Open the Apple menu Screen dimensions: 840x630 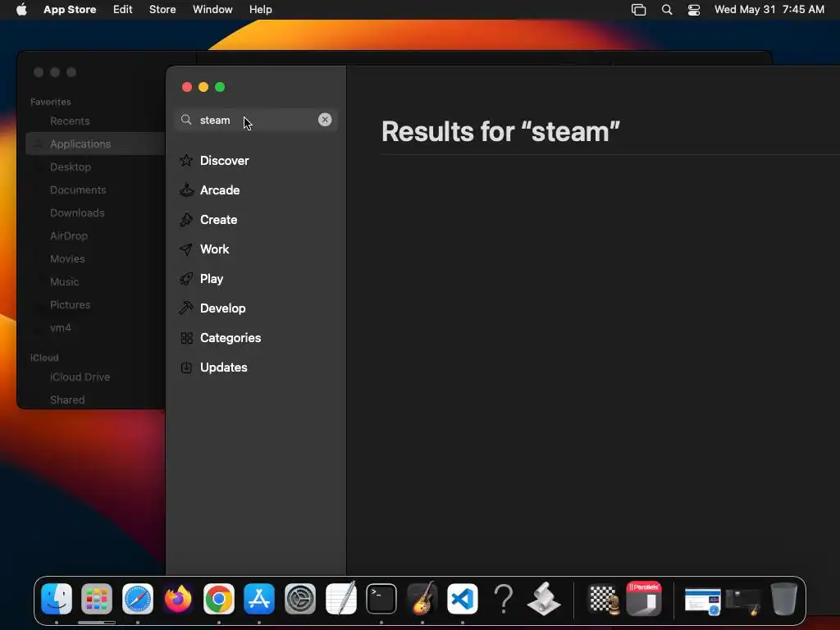pos(21,10)
